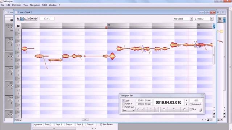This screenshot has width=232, height=130.
Task: Click arrangement window snap icon behind editor
Action: click(x=11, y=20)
